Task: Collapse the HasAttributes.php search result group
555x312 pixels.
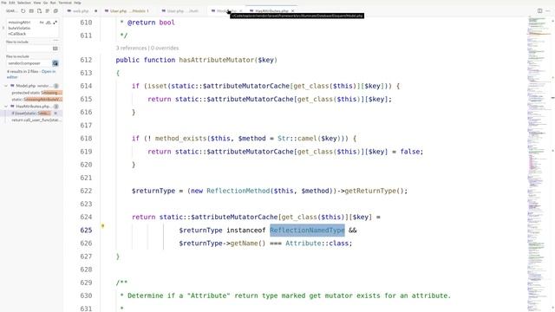Action: pos(6,107)
